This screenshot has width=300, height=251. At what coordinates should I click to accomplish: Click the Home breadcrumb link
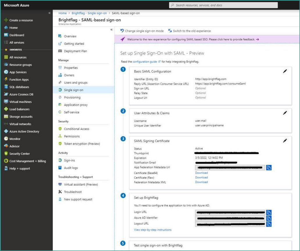[62, 13]
